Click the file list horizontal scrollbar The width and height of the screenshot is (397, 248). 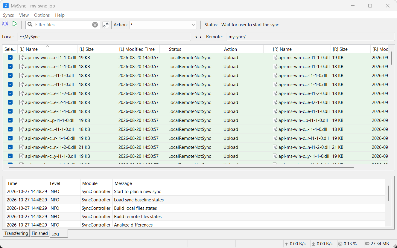(181, 167)
